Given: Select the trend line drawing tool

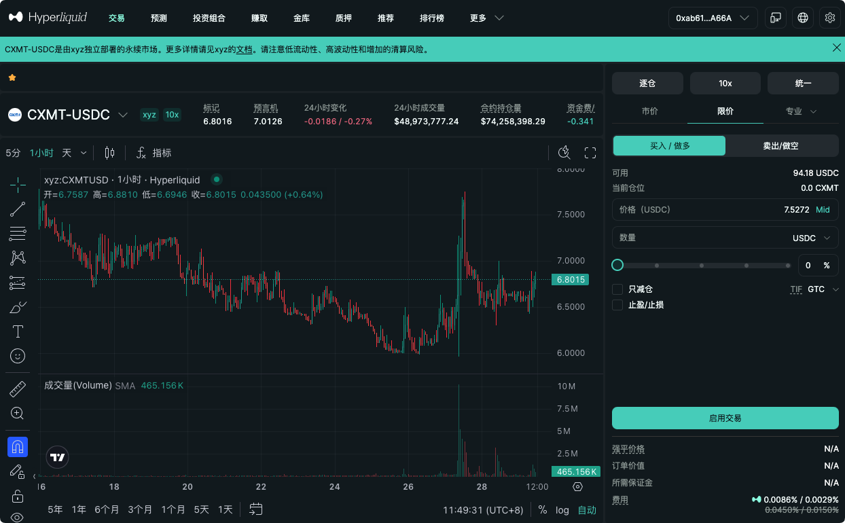Looking at the screenshot, I should click(x=18, y=209).
